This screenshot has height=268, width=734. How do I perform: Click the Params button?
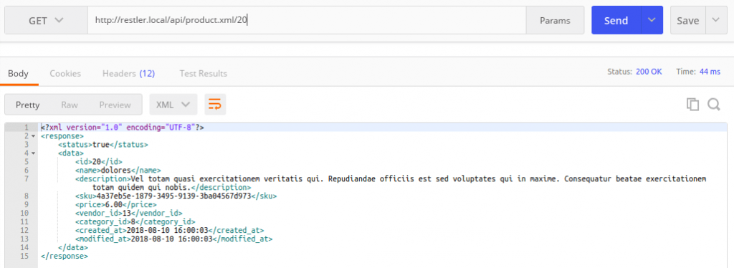(555, 21)
